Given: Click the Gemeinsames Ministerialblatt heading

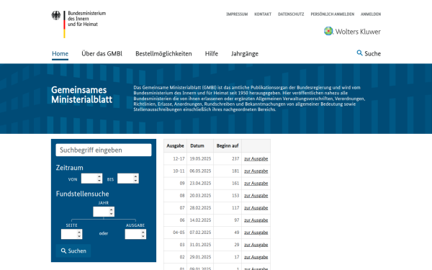Looking at the screenshot, I should pos(82,94).
